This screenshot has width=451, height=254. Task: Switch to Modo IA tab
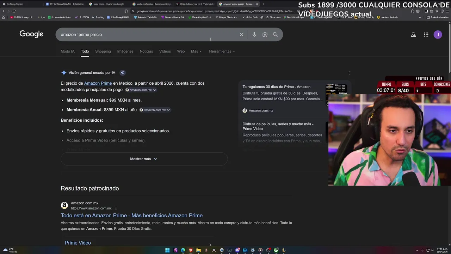point(68,52)
